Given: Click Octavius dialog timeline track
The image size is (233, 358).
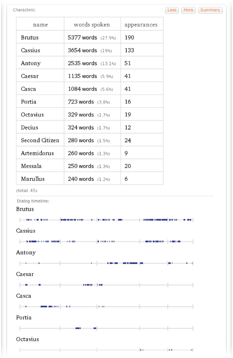Looking at the screenshot, I should [106, 350].
